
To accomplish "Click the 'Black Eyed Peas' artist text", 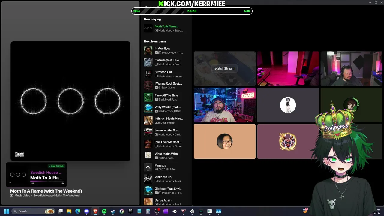I will (x=168, y=100).
